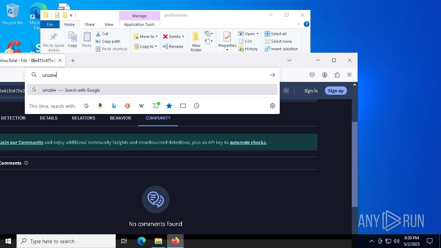Click the go arrow in the address bar
The image size is (441, 248).
coord(273,75)
